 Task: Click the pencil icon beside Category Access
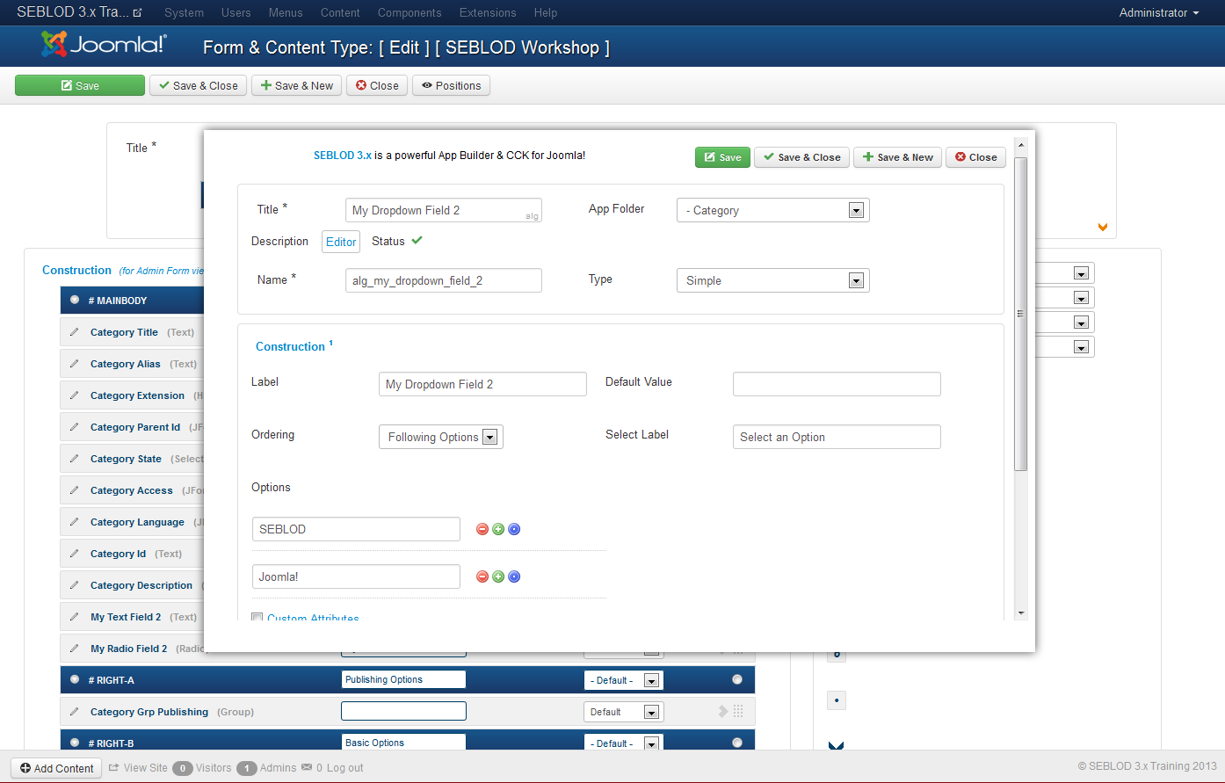click(x=74, y=490)
